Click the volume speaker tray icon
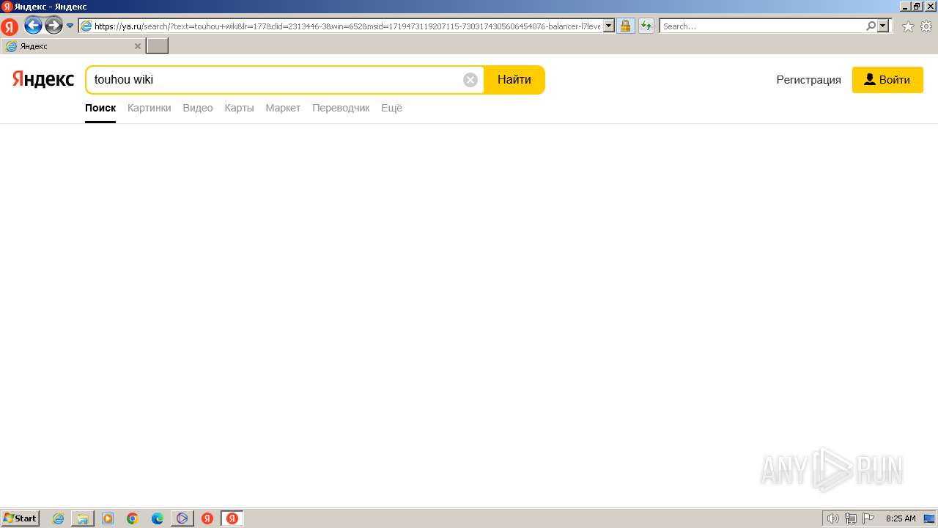The width and height of the screenshot is (938, 528). click(x=832, y=518)
